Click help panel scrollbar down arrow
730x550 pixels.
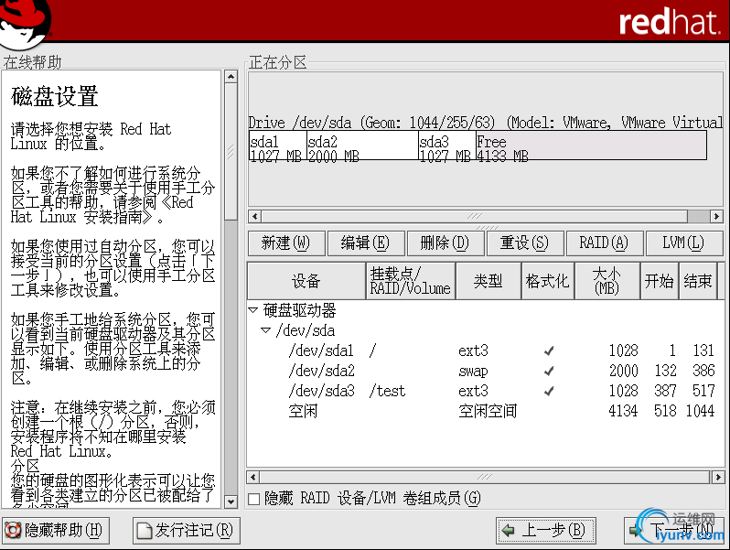pos(231,501)
